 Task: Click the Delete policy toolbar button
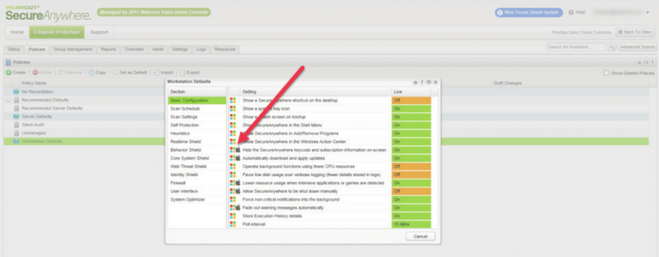[42, 72]
